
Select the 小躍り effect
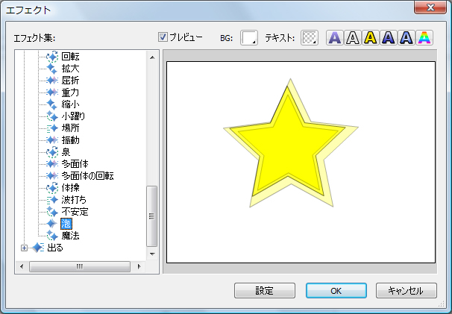[73, 116]
